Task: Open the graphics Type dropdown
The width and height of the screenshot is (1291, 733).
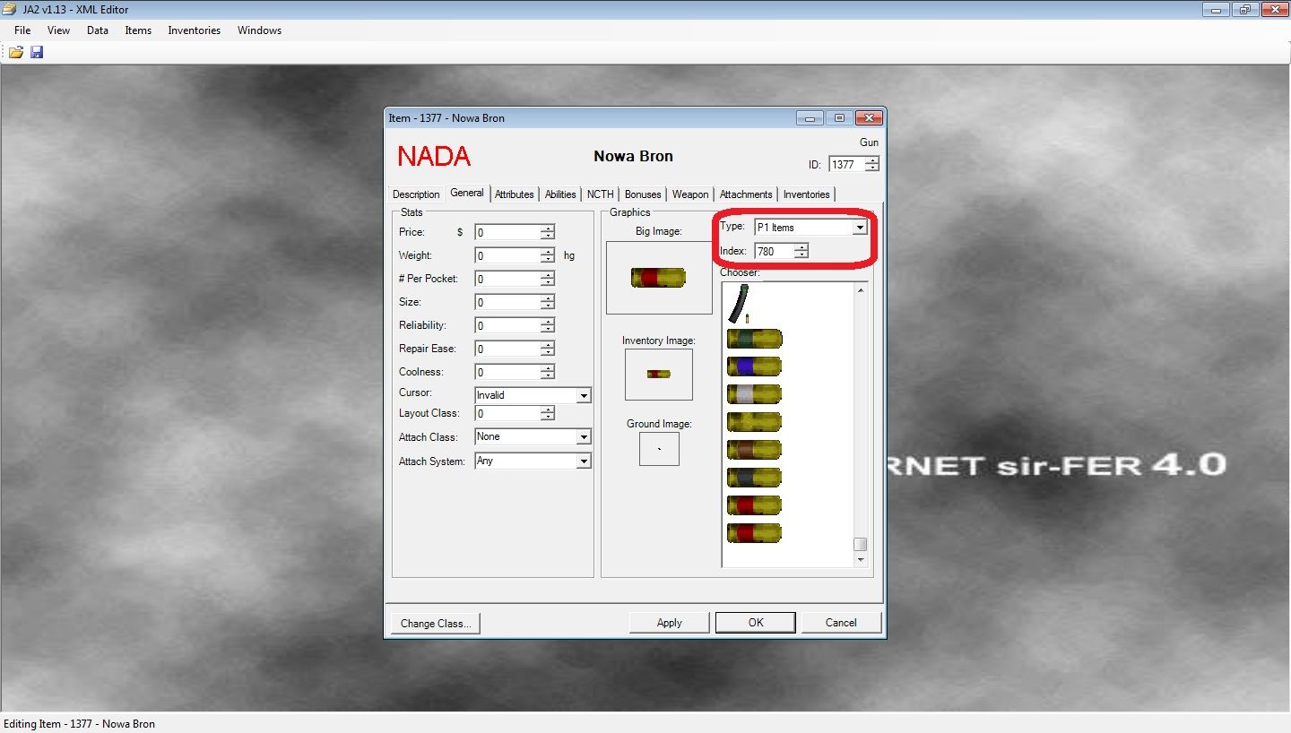Action: [860, 228]
